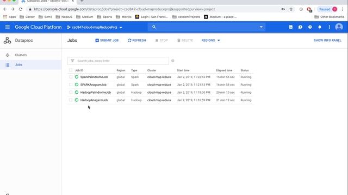This screenshot has width=348, height=195.
Task: Click the Start time column header
Action: [x=183, y=70]
